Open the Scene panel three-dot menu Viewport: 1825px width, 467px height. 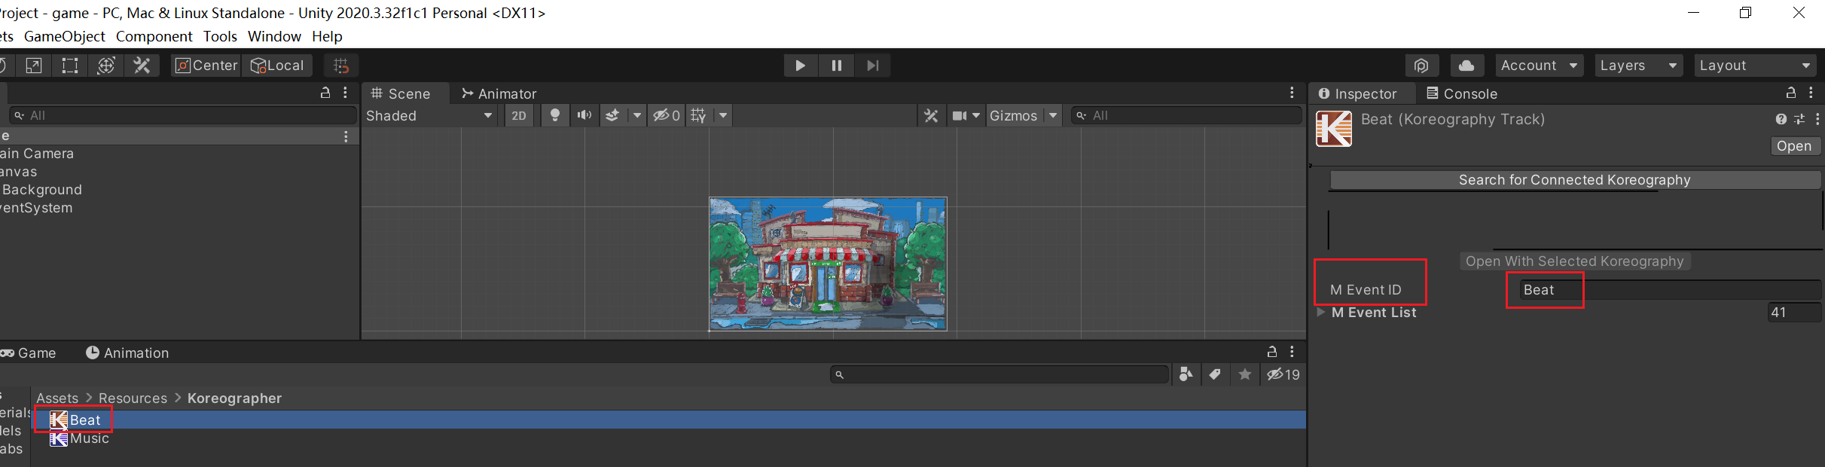[1292, 93]
